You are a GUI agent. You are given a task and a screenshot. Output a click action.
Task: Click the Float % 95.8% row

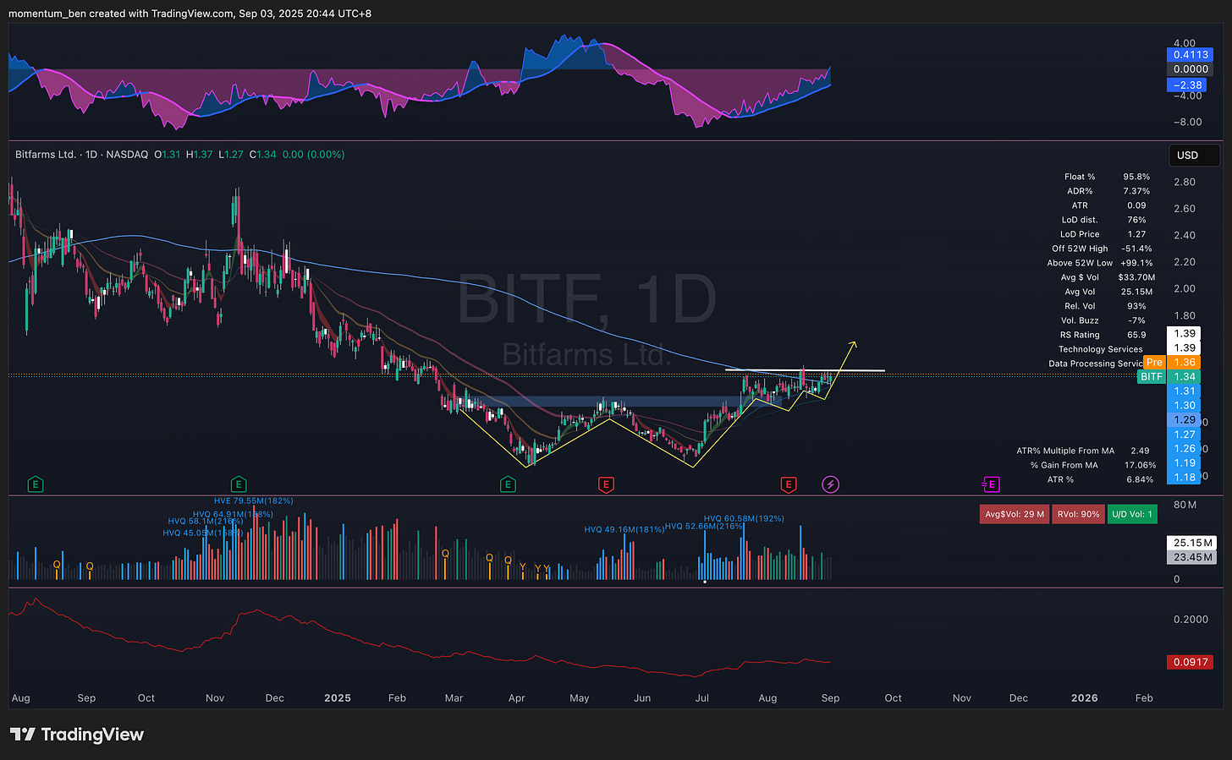click(x=1107, y=177)
